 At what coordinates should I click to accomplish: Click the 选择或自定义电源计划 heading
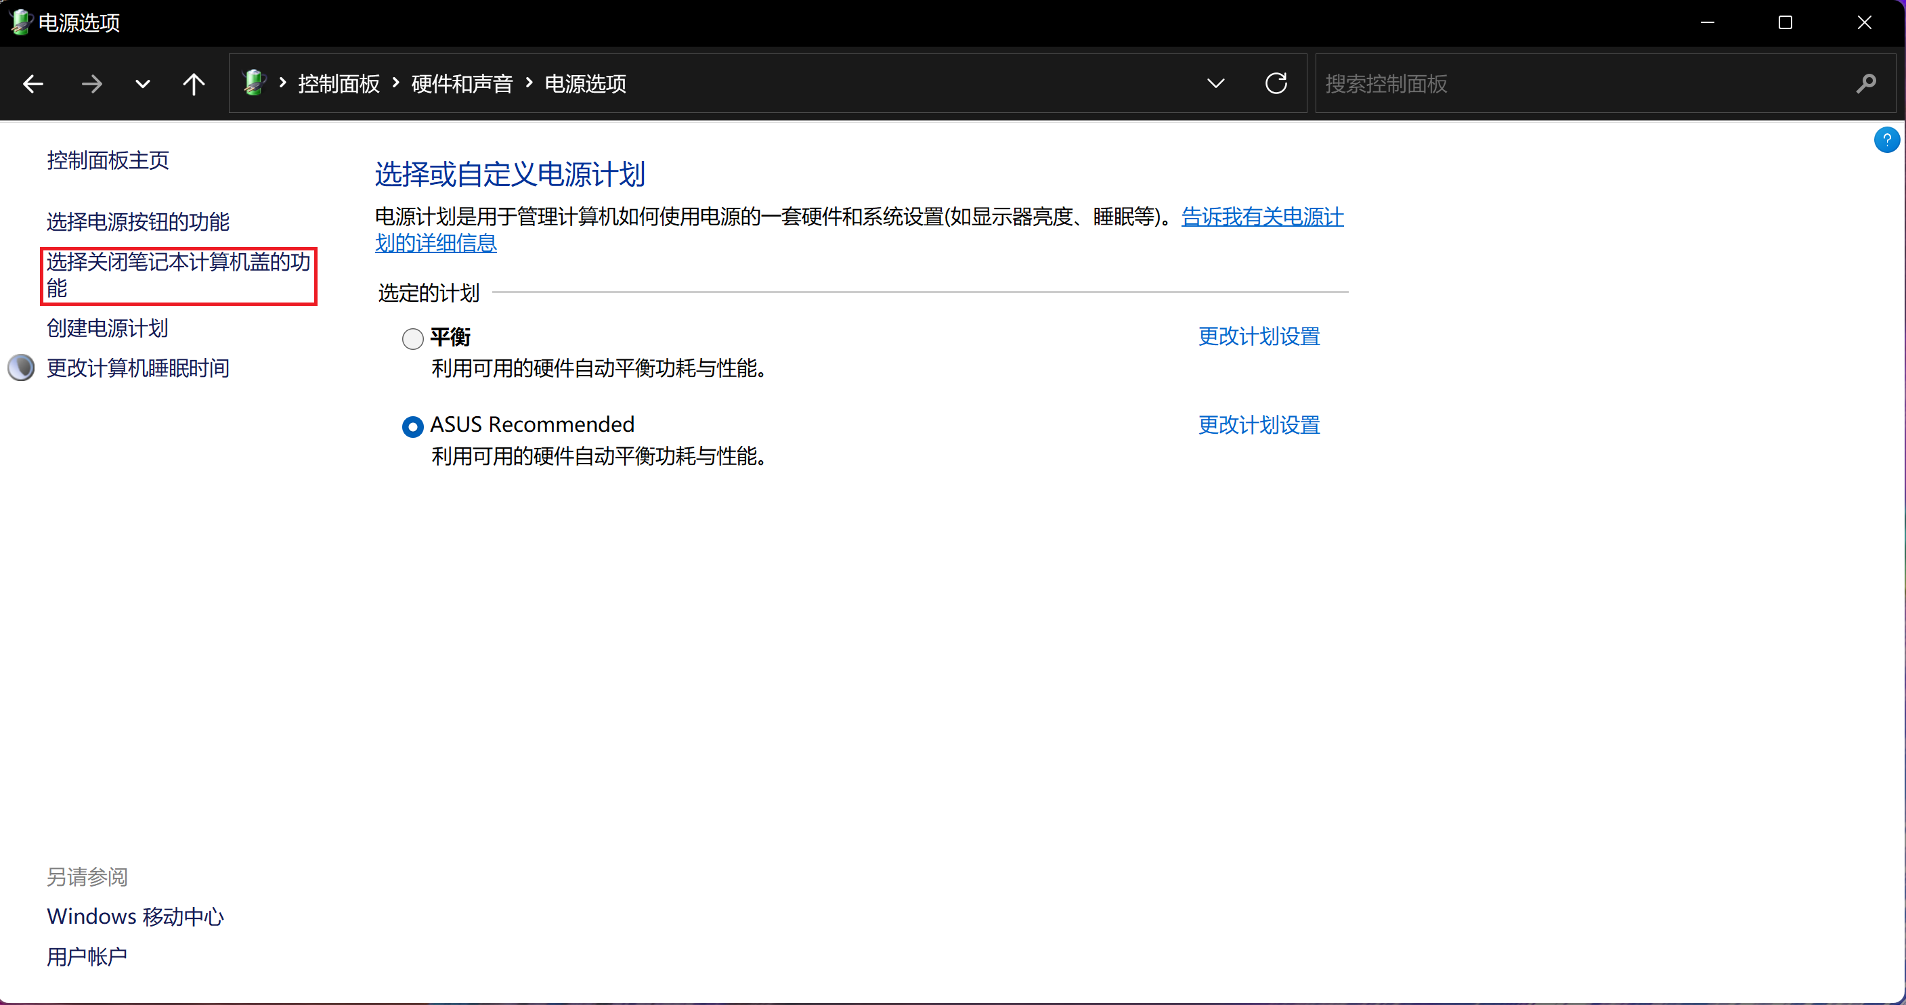click(510, 175)
